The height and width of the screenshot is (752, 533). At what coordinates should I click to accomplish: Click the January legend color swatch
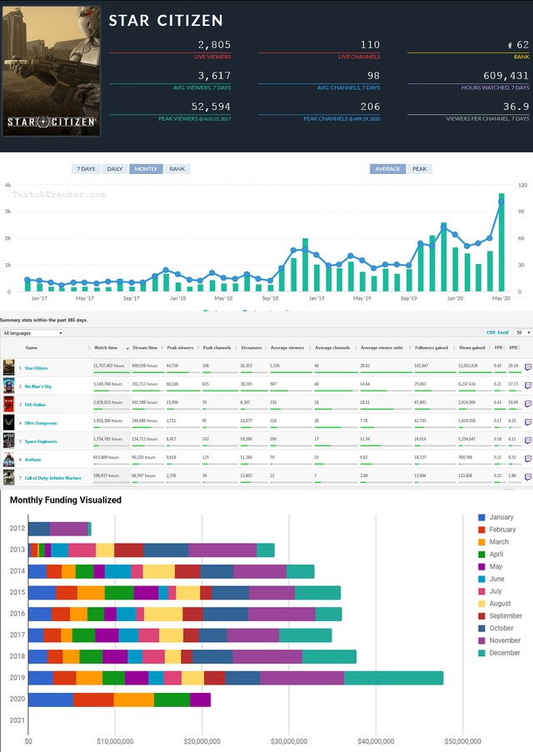point(481,517)
